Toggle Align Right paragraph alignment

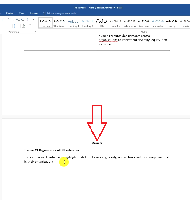(5, 26)
